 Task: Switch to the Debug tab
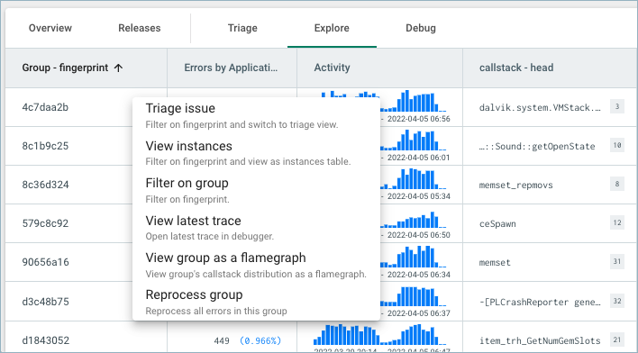(x=421, y=28)
